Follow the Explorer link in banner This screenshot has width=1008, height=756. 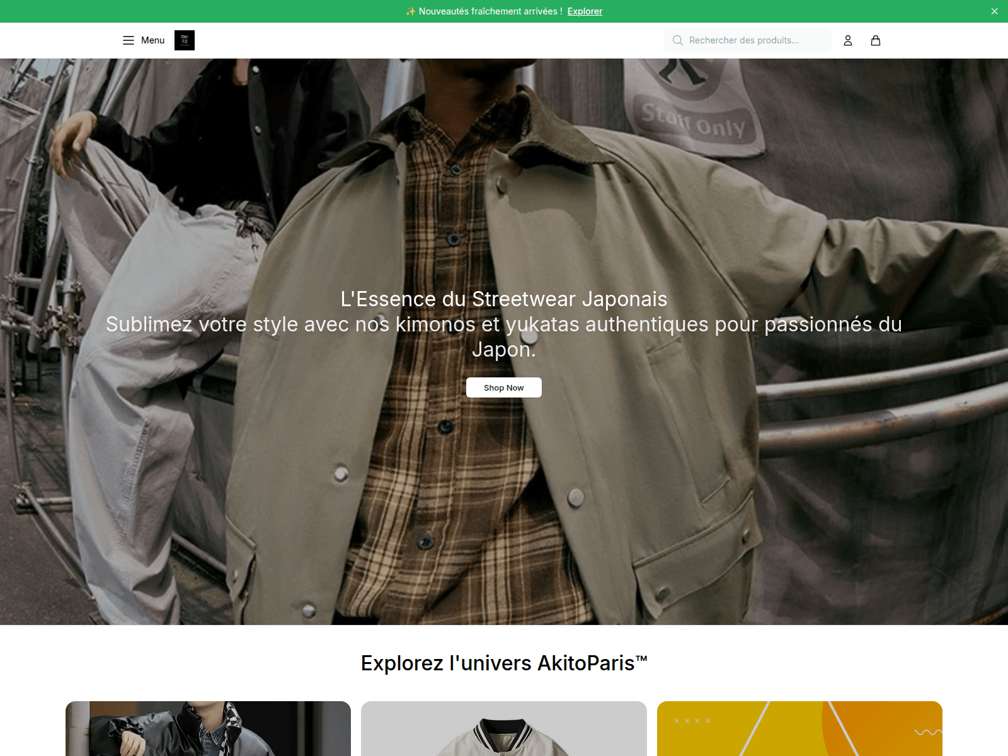point(585,11)
